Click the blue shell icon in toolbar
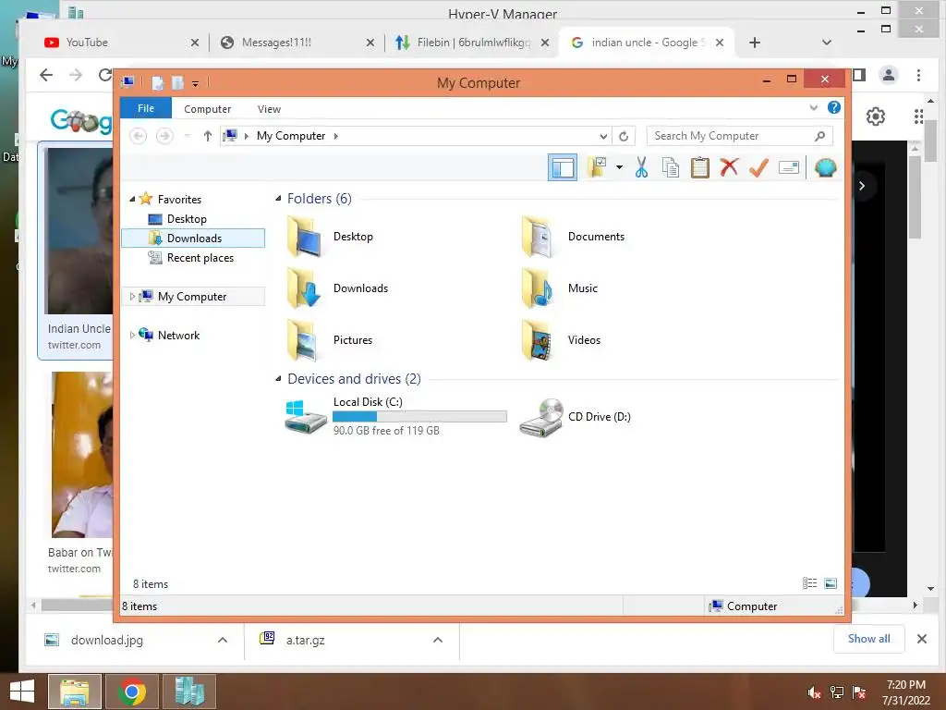The height and width of the screenshot is (710, 946). click(x=825, y=167)
